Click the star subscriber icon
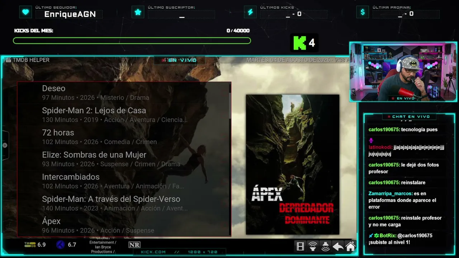This screenshot has height=258, width=459. pos(138,12)
